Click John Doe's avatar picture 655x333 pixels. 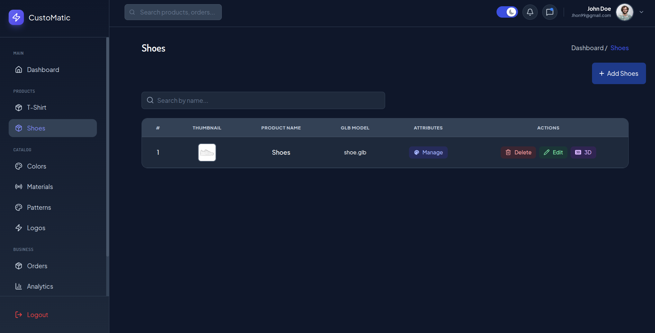point(625,12)
